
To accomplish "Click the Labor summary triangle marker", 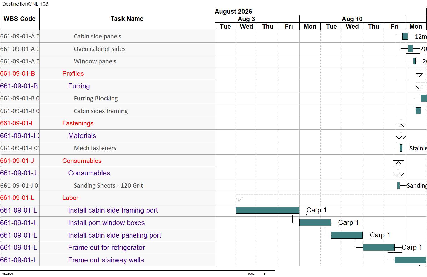I will pos(239,199).
